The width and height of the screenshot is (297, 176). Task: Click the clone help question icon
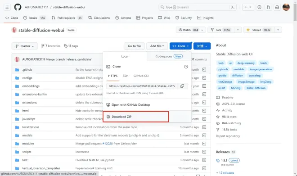pos(186,67)
